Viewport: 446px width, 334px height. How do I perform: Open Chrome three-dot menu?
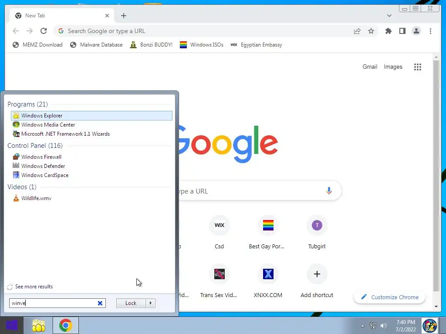(x=430, y=31)
